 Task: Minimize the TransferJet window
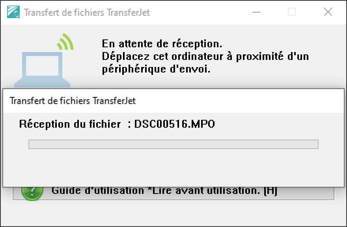[x=256, y=12]
